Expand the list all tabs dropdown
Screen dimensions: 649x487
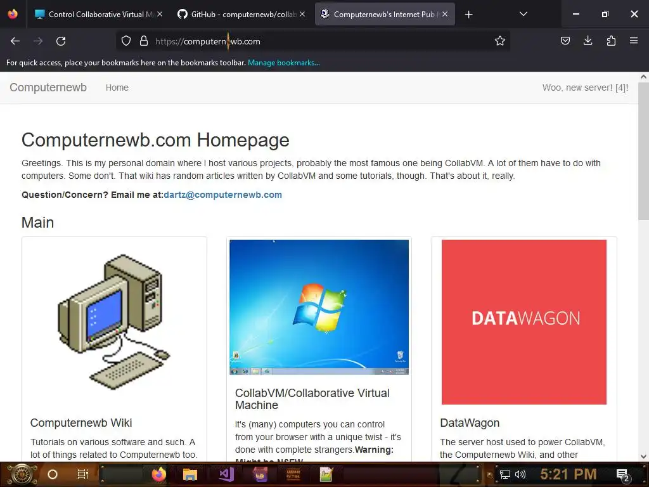click(523, 14)
